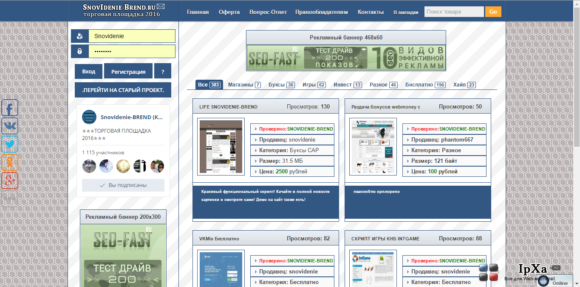580x287 pixels.
Task: Click the Цена: 100 рублей row
Action: click(444, 172)
